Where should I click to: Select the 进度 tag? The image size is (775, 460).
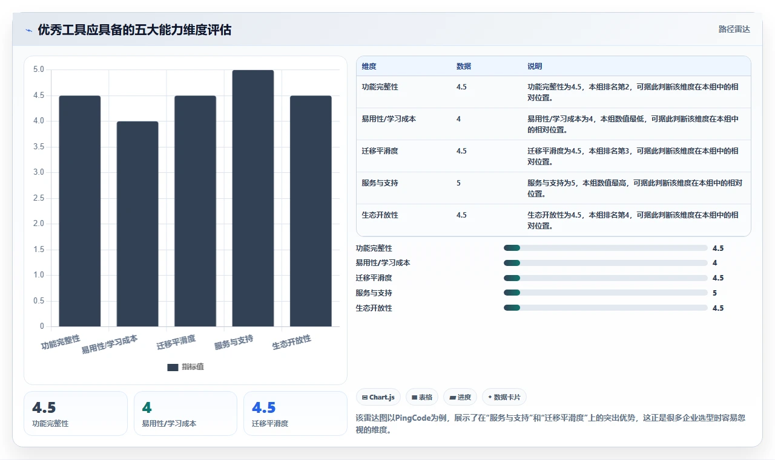point(460,397)
